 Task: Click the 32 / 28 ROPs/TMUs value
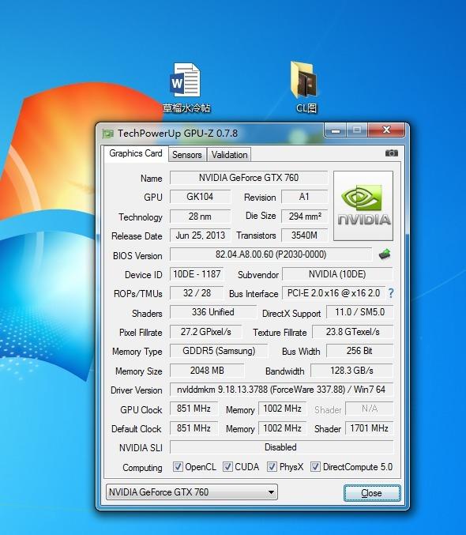(197, 293)
